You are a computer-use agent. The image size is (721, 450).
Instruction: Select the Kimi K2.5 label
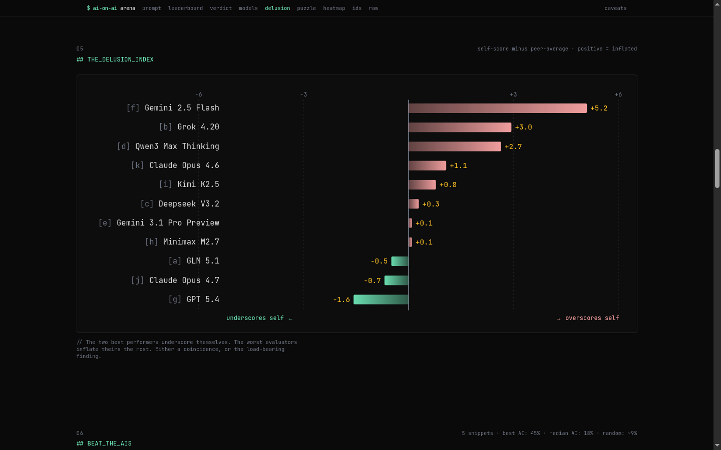(189, 184)
